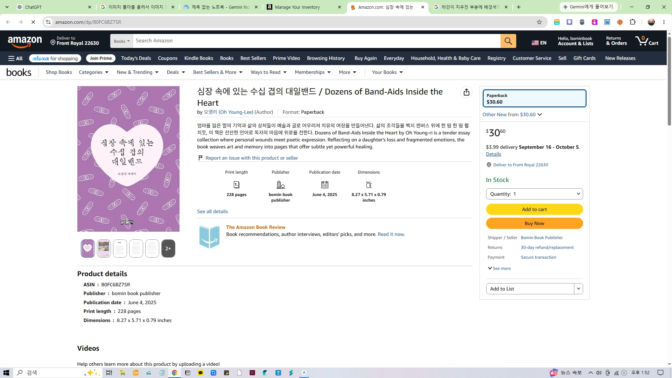The image size is (672, 378).
Task: Switch to the ChatGPT tab
Action: [54, 7]
